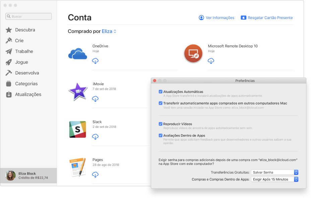Click the Crie paintbrush icon
This screenshot has width=312, height=199.
pyautogui.click(x=9, y=41)
